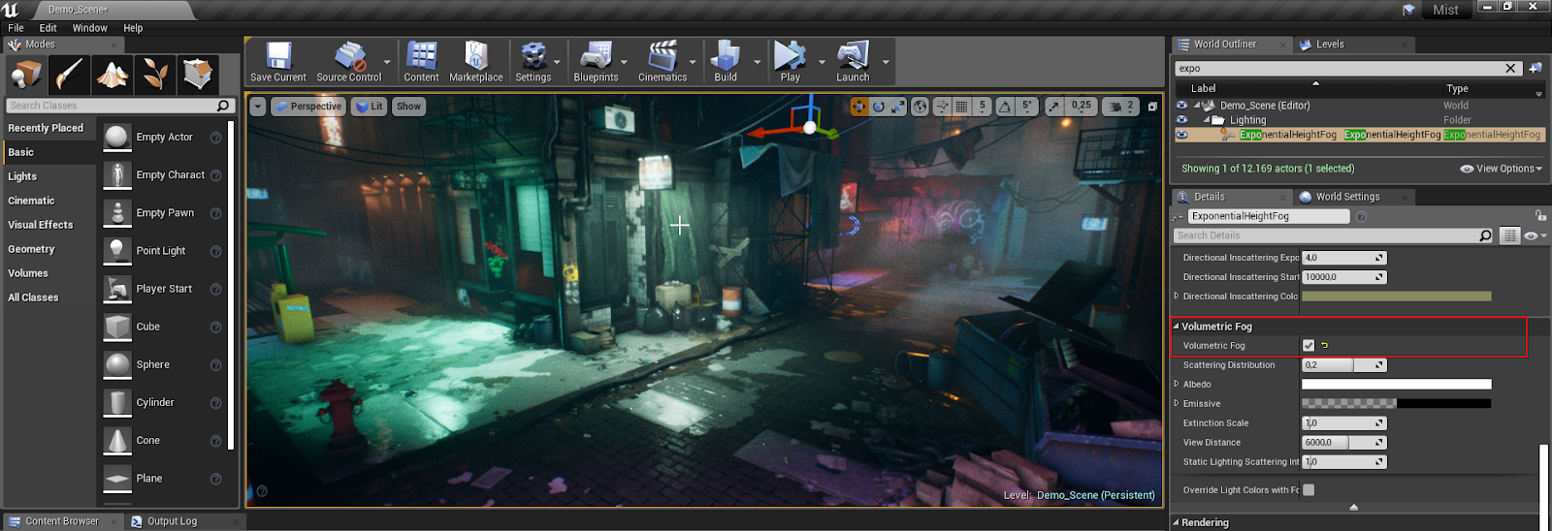
Task: Select the Landscape mode icon
Action: click(x=113, y=74)
